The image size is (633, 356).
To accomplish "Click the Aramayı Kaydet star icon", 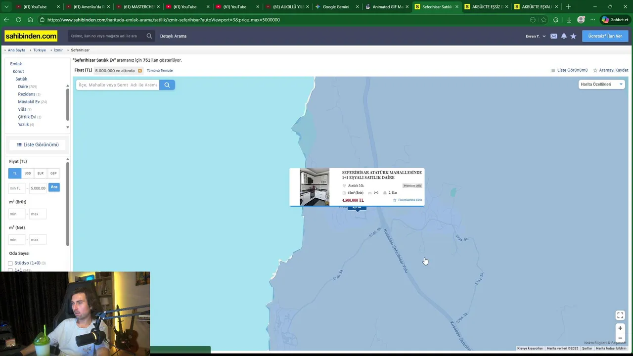I will point(595,70).
